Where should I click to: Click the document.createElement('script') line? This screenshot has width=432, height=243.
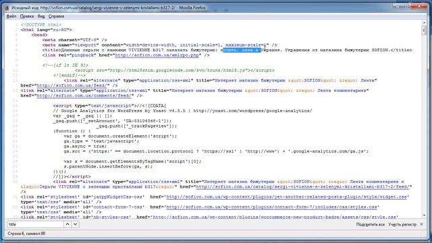pyautogui.click(x=120, y=136)
